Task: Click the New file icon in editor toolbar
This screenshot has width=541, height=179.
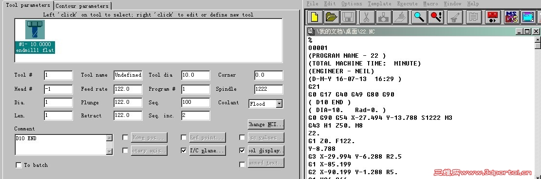Action: (315, 17)
